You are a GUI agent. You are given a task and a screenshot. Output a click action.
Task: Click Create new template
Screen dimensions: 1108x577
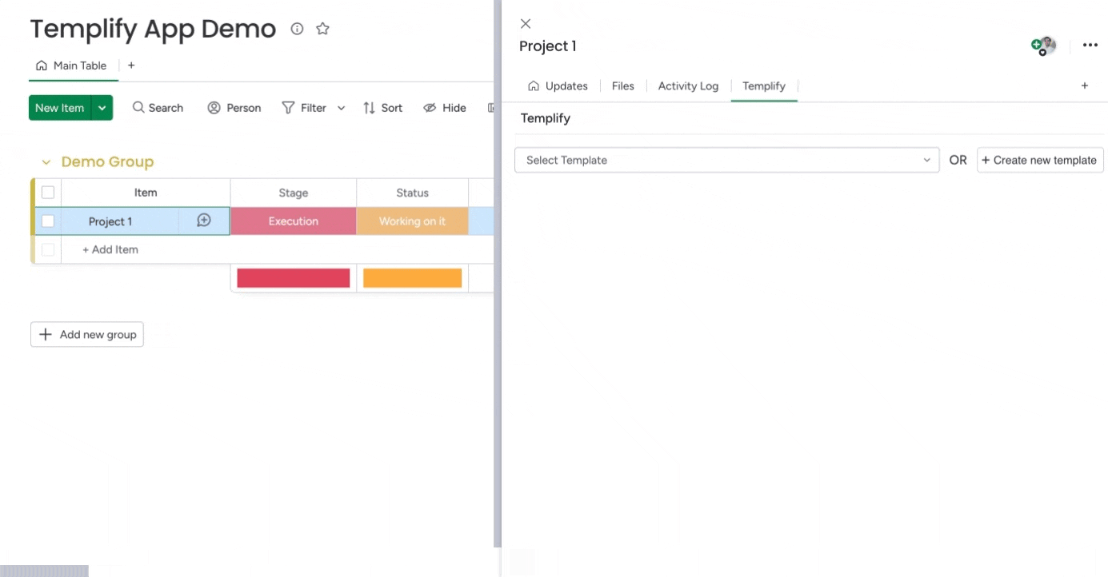(x=1039, y=160)
